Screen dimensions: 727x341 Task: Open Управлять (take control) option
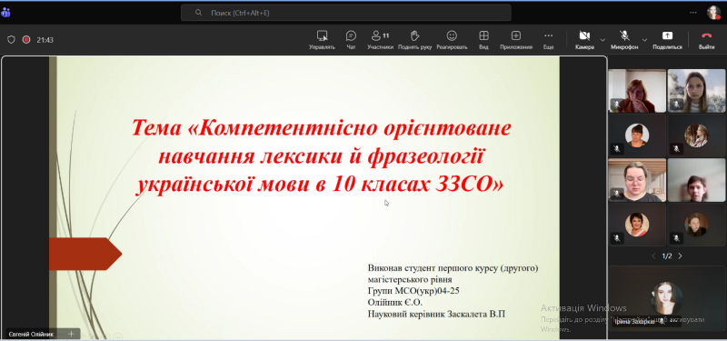click(x=322, y=40)
